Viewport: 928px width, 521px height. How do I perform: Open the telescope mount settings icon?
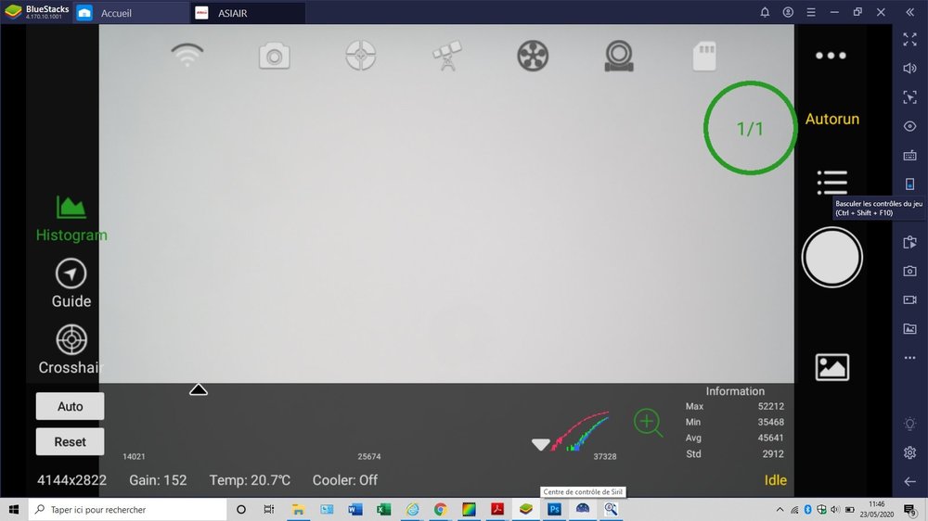447,56
